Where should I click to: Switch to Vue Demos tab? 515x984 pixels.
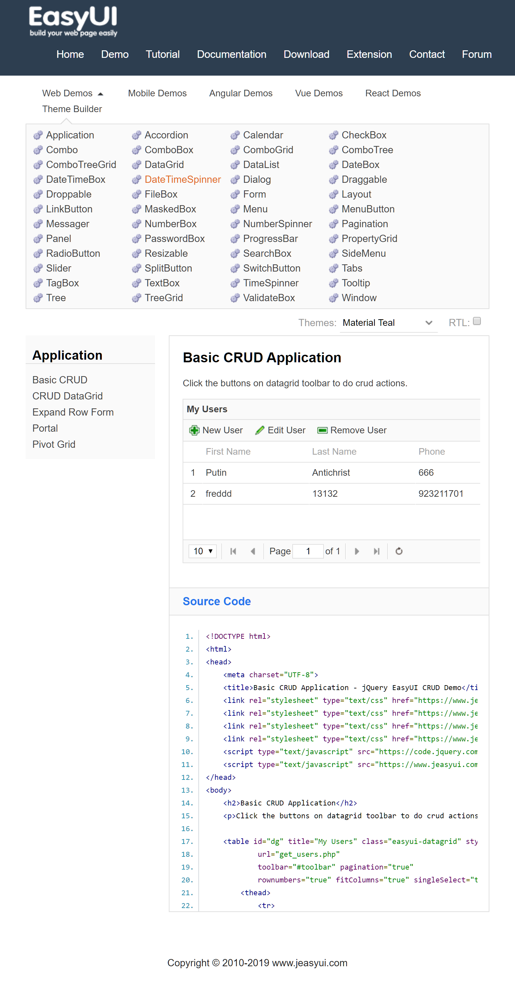point(319,93)
